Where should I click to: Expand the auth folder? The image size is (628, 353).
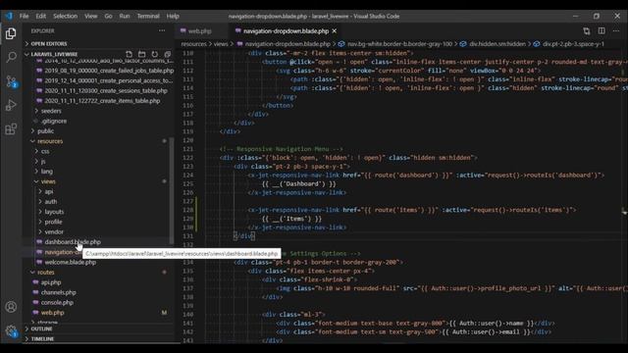coord(50,201)
